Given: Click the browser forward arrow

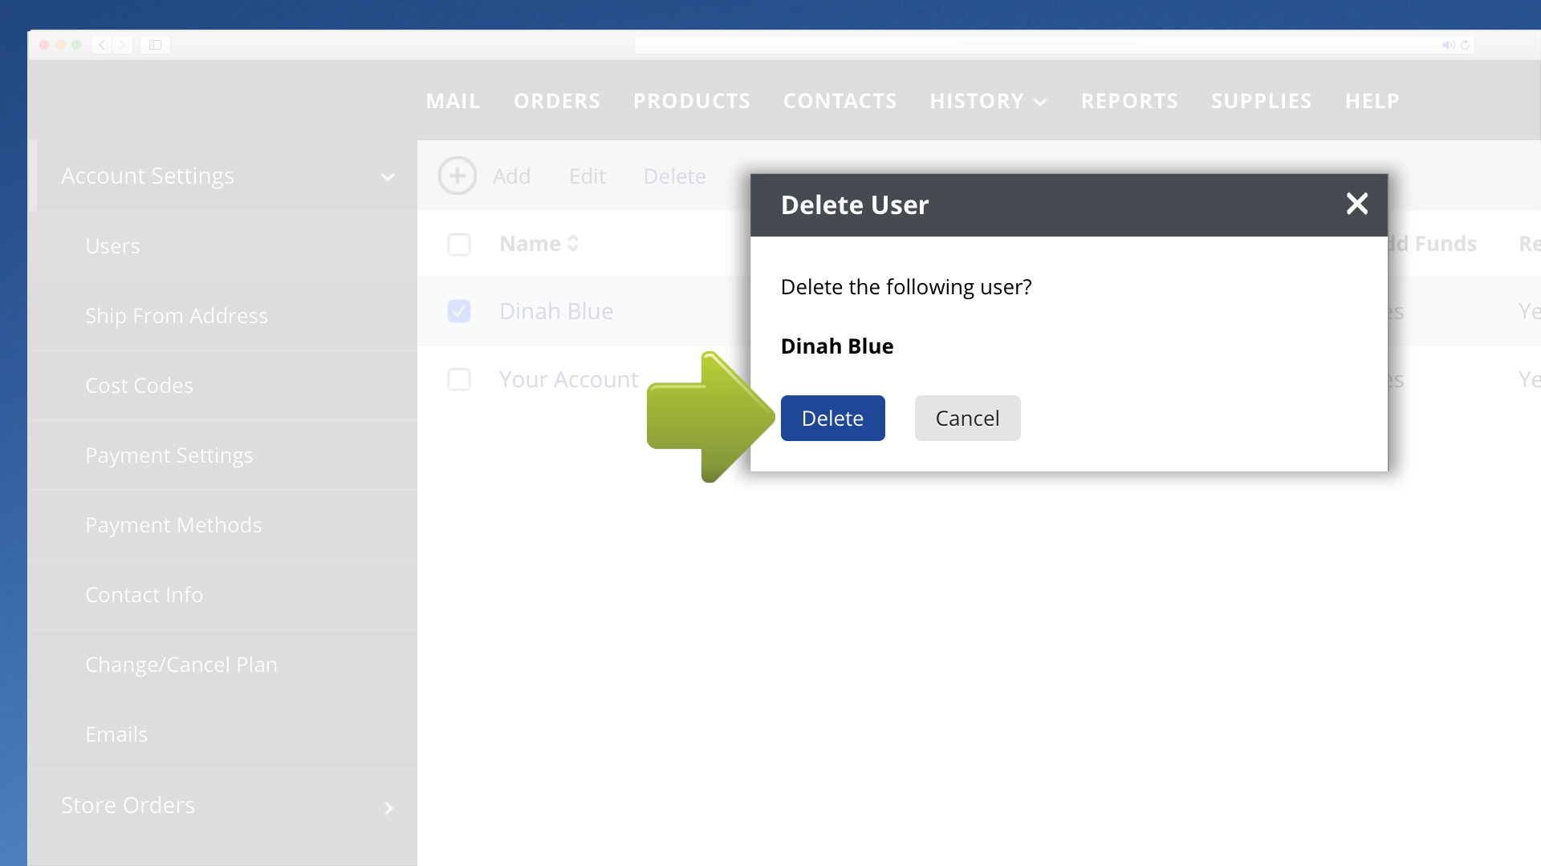Looking at the screenshot, I should click(123, 45).
